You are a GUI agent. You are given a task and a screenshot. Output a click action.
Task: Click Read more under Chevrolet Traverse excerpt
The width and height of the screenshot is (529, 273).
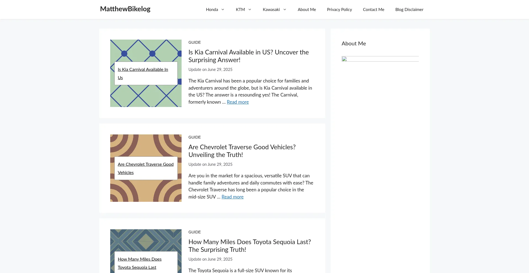pos(232,197)
